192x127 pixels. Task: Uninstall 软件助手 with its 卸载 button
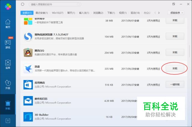click(x=175, y=20)
